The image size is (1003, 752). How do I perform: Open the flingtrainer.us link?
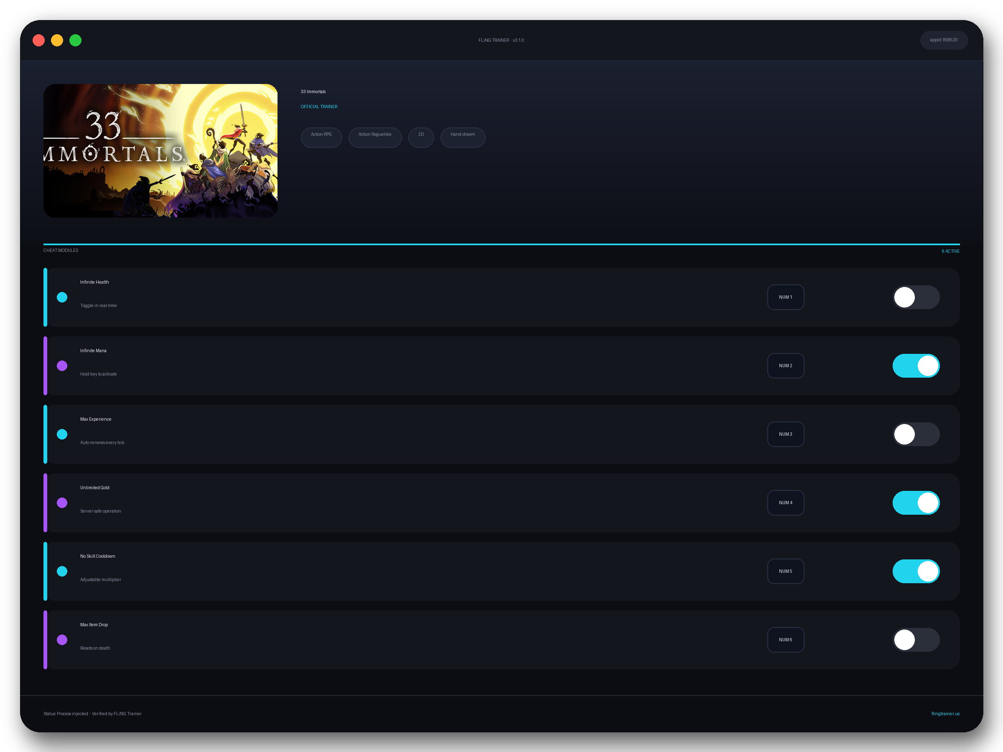(945, 714)
